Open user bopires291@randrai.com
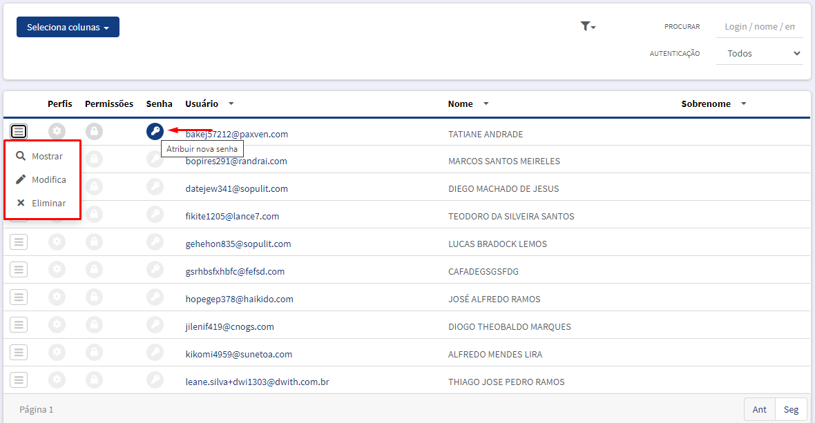815x423 pixels. [x=236, y=161]
